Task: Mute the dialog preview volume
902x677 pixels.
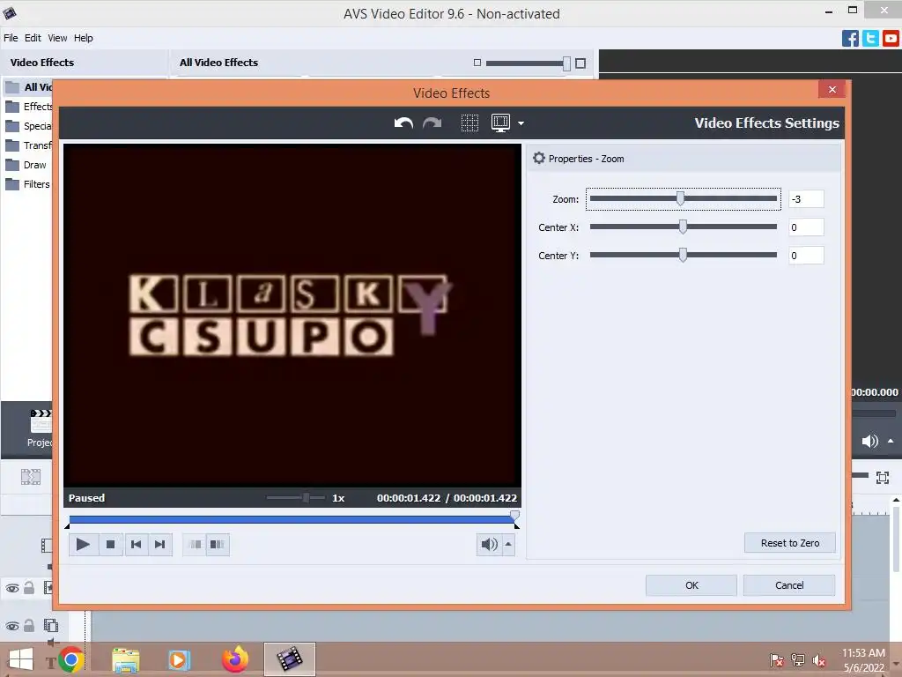Action: (489, 544)
